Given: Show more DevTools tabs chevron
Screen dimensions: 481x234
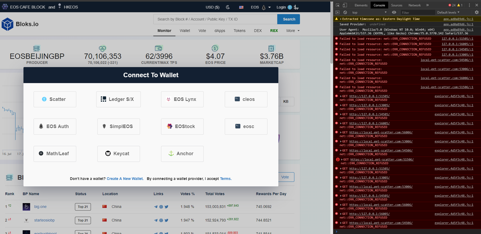Looking at the screenshot, I should (x=427, y=5).
